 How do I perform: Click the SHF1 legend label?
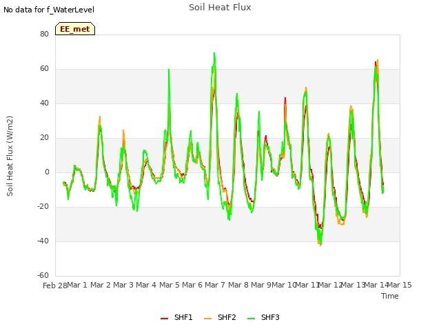pyautogui.click(x=183, y=317)
